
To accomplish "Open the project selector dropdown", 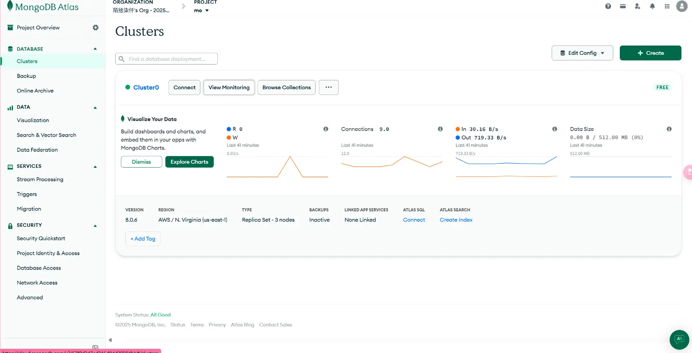I will tap(201, 11).
